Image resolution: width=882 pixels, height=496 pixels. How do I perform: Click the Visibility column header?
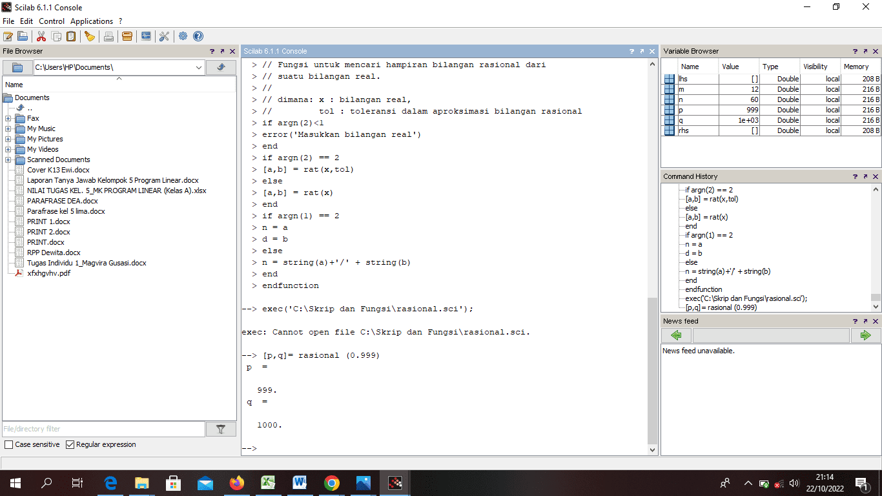(819, 67)
